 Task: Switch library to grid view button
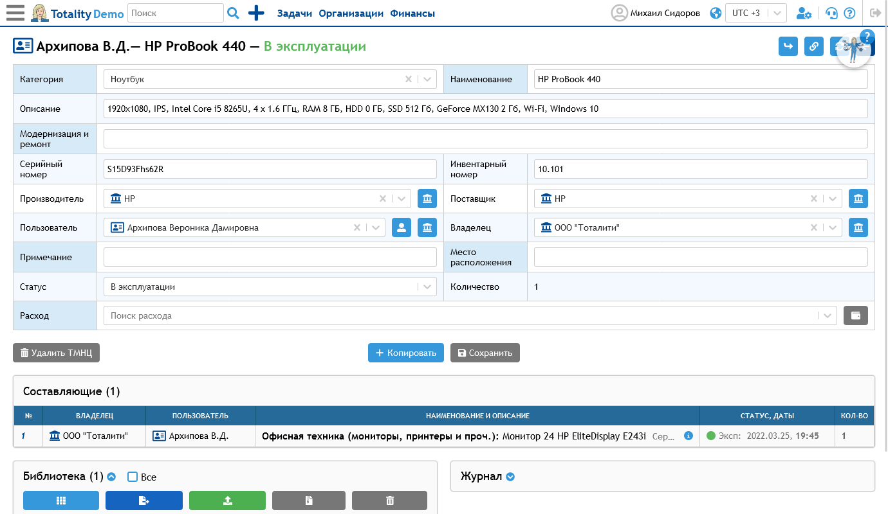[x=61, y=501]
